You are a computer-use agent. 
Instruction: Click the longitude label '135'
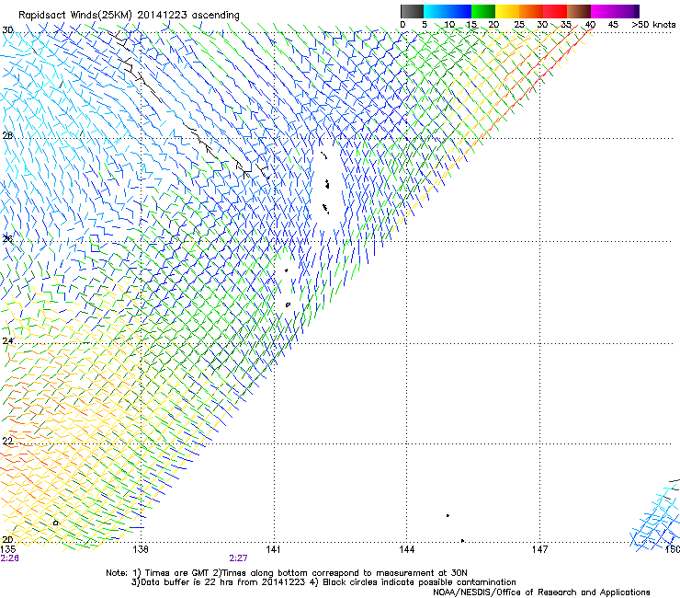(7, 549)
